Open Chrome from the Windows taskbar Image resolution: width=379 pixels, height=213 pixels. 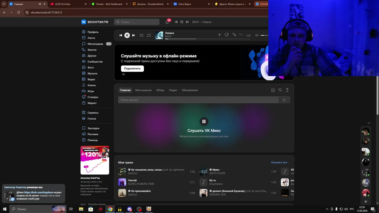[x=110, y=209]
